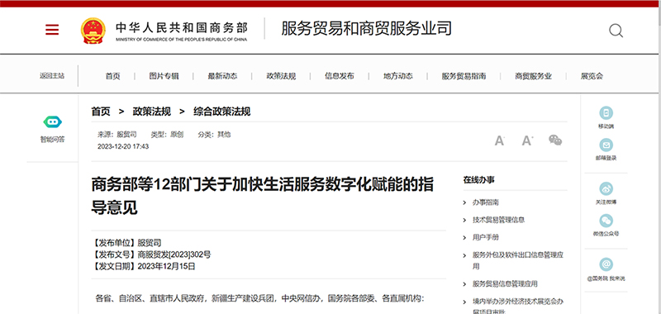Open the 移动端 mobile icon
Screen dimensions: 661x314
(606, 113)
